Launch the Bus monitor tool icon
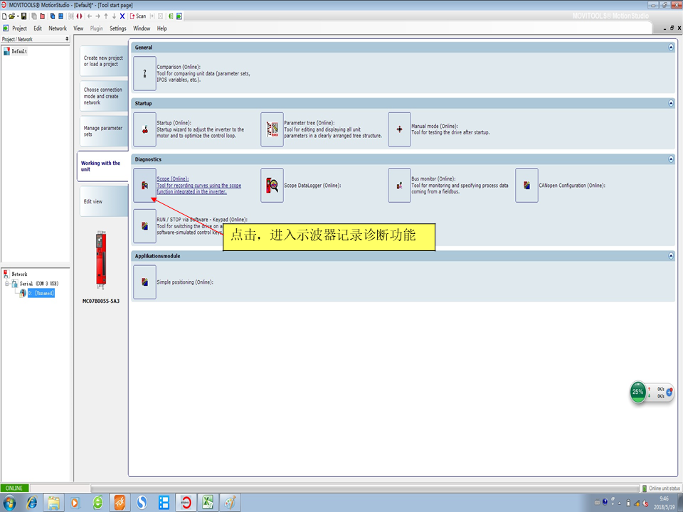Image resolution: width=683 pixels, height=512 pixels. pyautogui.click(x=399, y=186)
